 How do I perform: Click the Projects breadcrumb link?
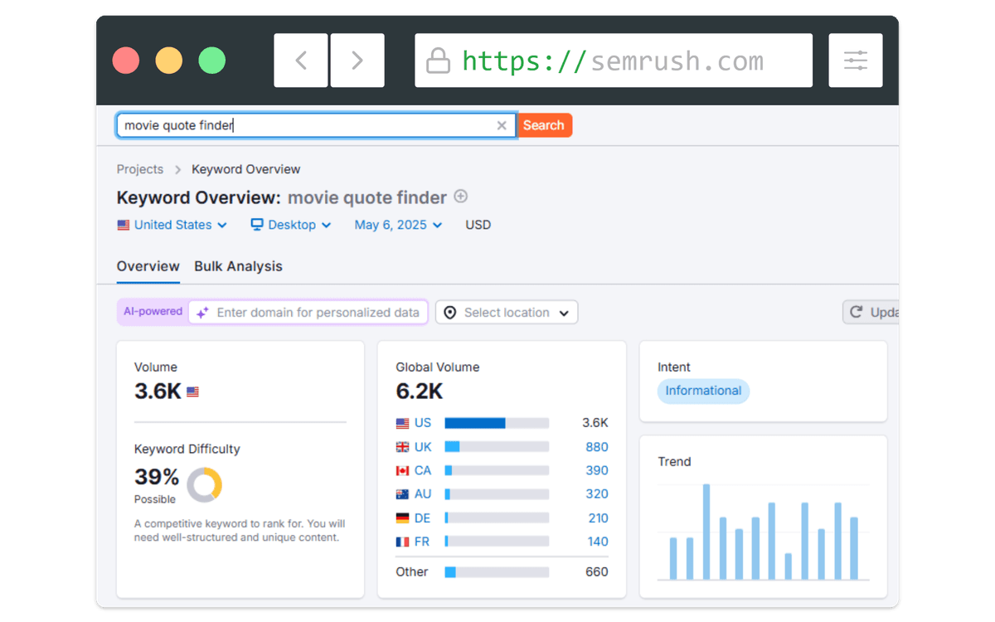[140, 169]
